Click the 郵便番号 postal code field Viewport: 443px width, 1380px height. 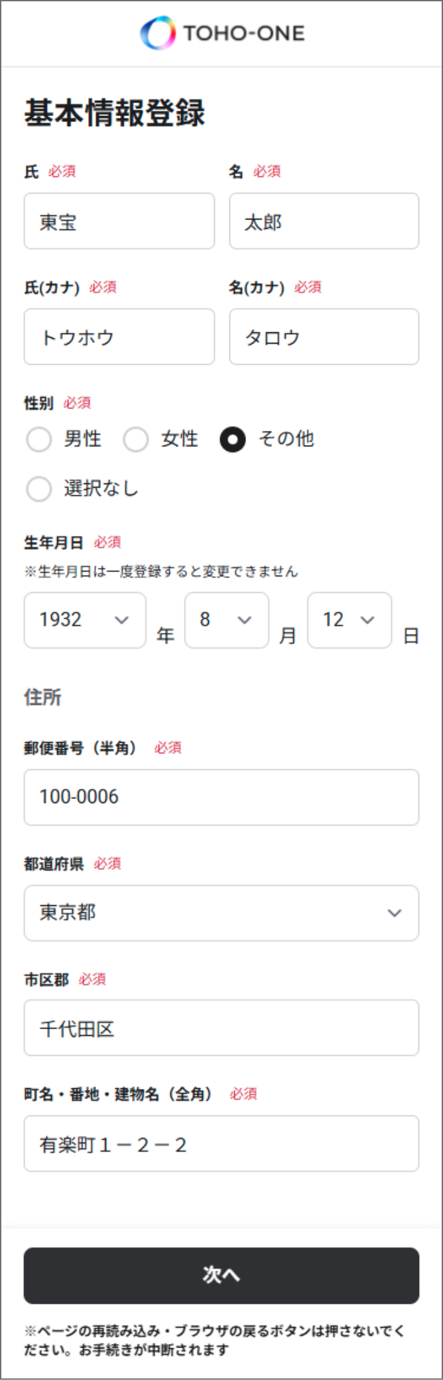click(221, 797)
